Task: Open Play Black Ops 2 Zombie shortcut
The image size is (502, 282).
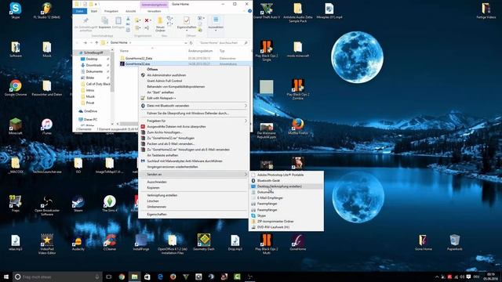Action: pyautogui.click(x=298, y=89)
